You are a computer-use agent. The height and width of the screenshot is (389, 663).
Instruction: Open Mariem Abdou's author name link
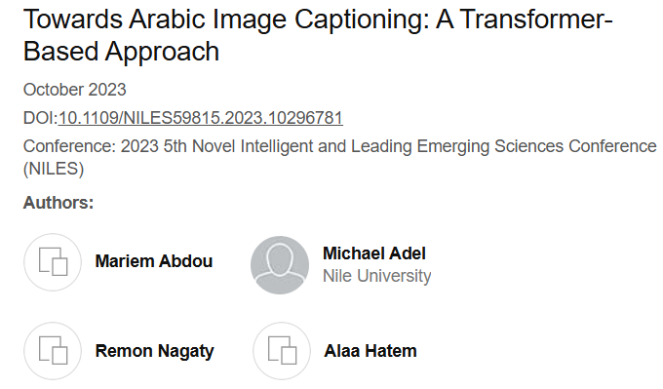(x=154, y=261)
